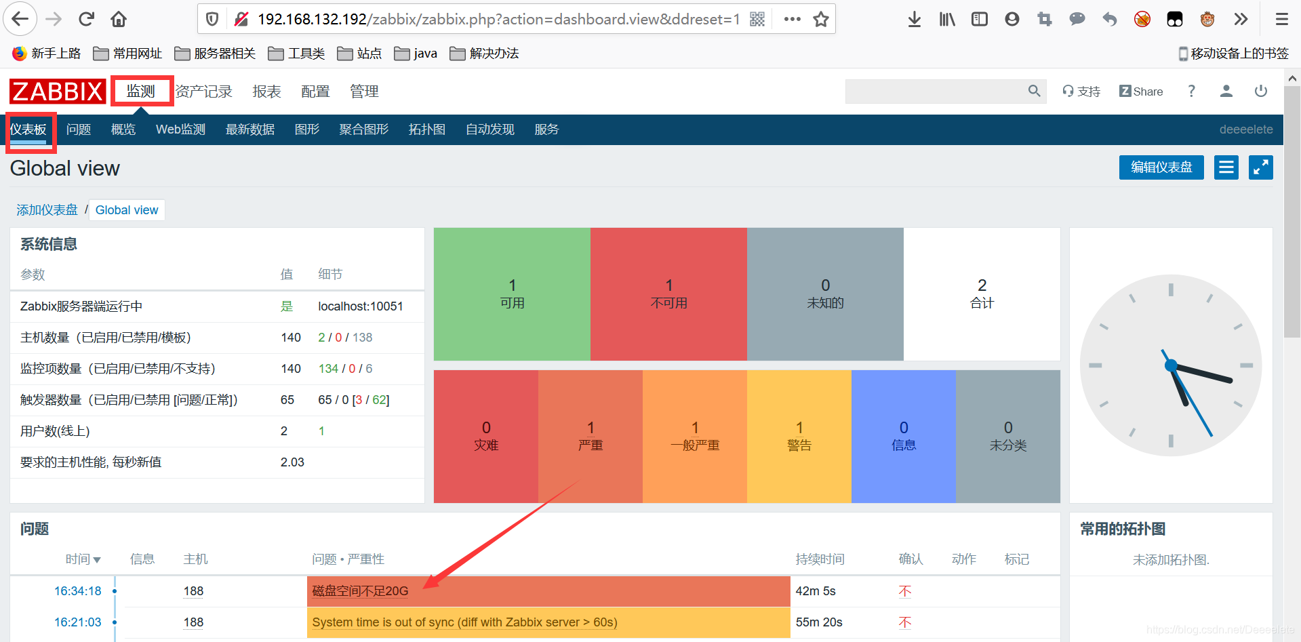Image resolution: width=1301 pixels, height=642 pixels.
Task: Click the tracking protection shield icon
Action: [212, 19]
